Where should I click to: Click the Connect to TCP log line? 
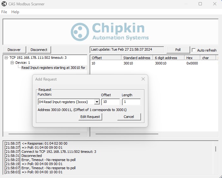[x=50, y=152]
